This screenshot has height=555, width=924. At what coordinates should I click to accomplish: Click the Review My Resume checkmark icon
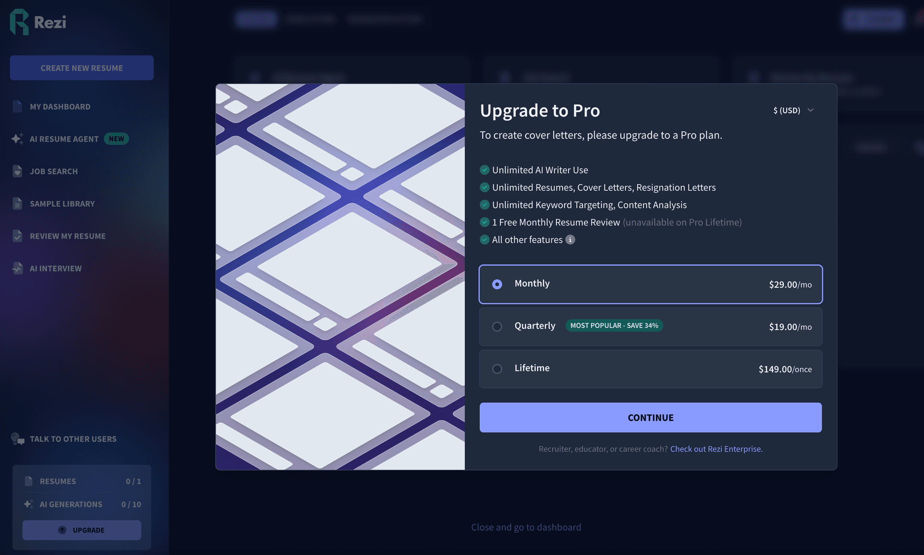click(x=17, y=236)
